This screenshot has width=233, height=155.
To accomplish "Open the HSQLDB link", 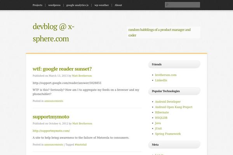I will point(161,118).
